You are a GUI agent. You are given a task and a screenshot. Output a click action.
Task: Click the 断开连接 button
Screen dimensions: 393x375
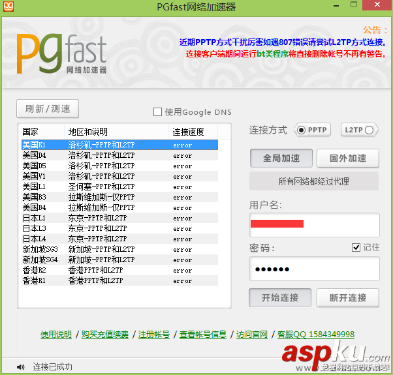pos(348,297)
